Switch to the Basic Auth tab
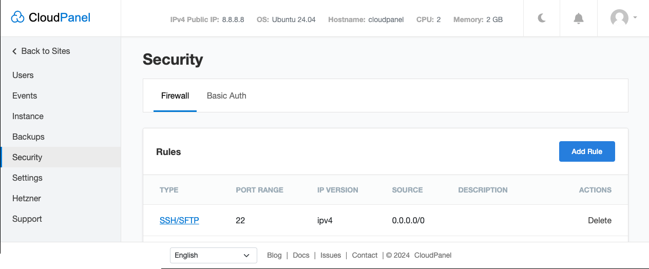Viewport: 649px width, 269px height. click(226, 95)
